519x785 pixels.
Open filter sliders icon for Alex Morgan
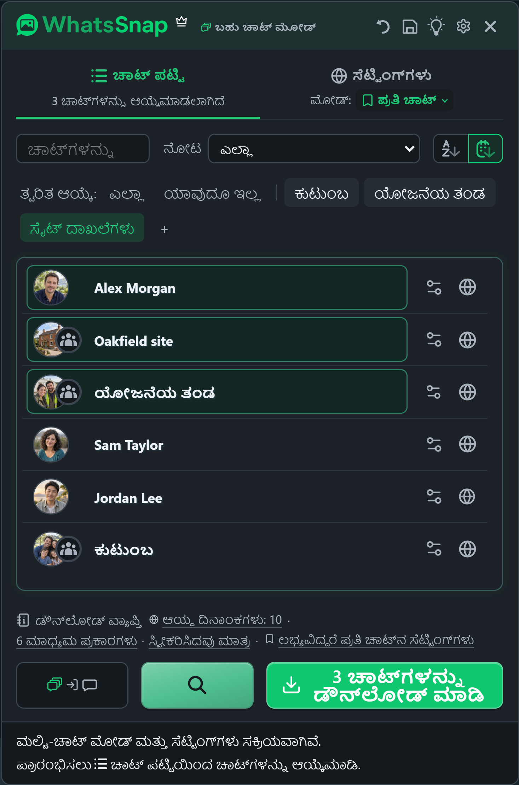click(x=434, y=287)
